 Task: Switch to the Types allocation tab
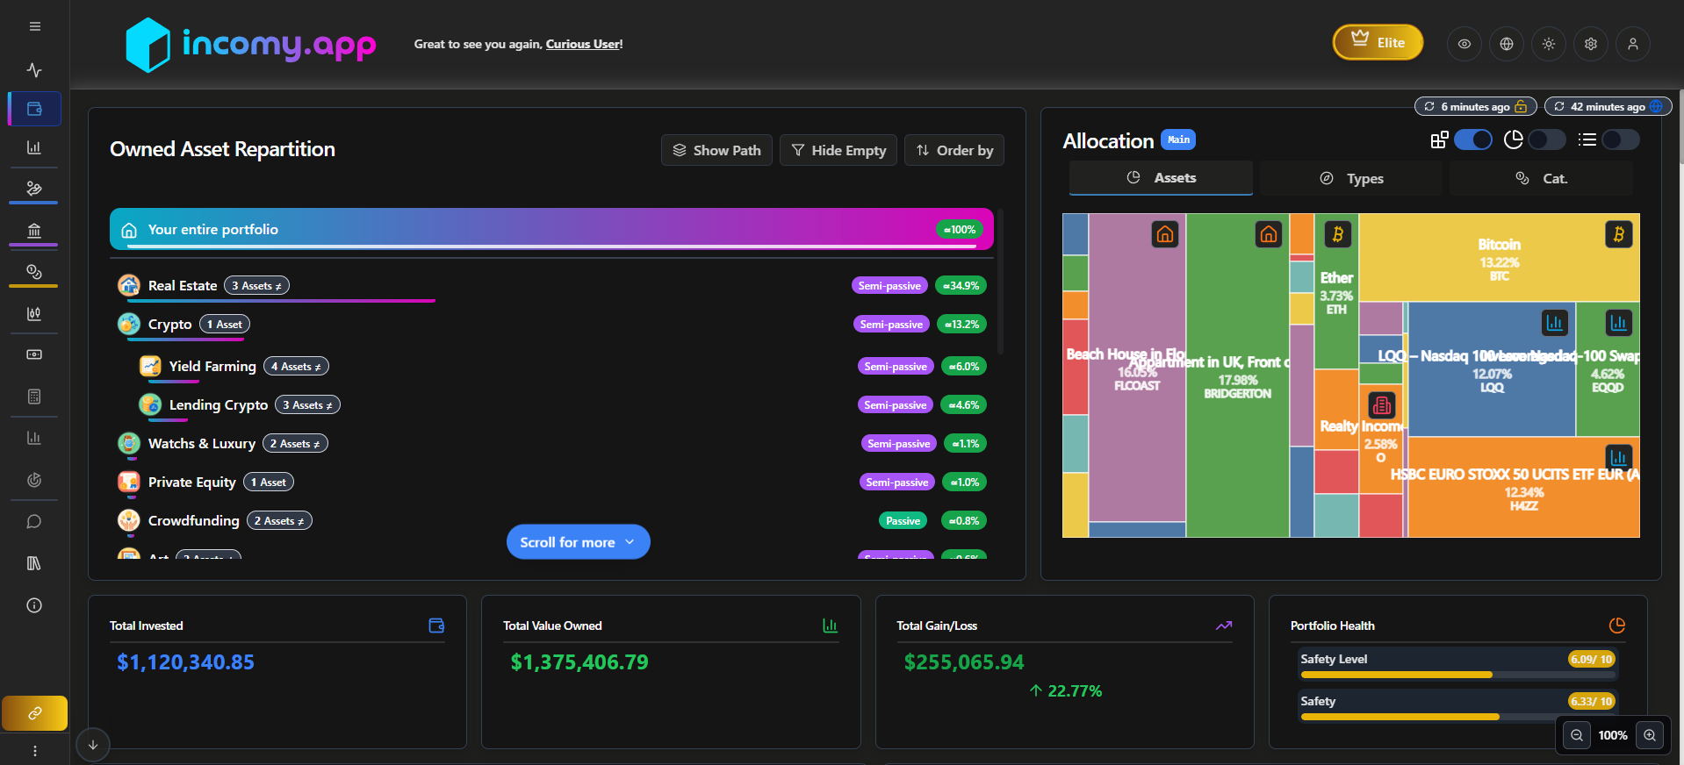(1351, 178)
